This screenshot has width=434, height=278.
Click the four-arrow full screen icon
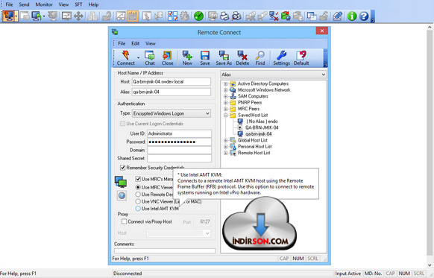78,16
